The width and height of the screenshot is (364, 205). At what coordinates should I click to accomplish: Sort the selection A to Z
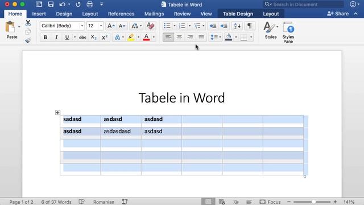click(x=237, y=26)
